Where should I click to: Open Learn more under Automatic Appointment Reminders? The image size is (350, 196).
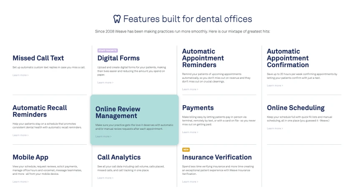(x=190, y=89)
